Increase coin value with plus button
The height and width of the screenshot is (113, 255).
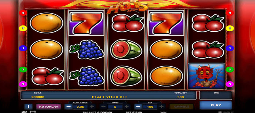pyautogui.click(x=92, y=107)
